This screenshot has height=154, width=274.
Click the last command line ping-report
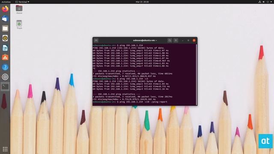pos(130,102)
